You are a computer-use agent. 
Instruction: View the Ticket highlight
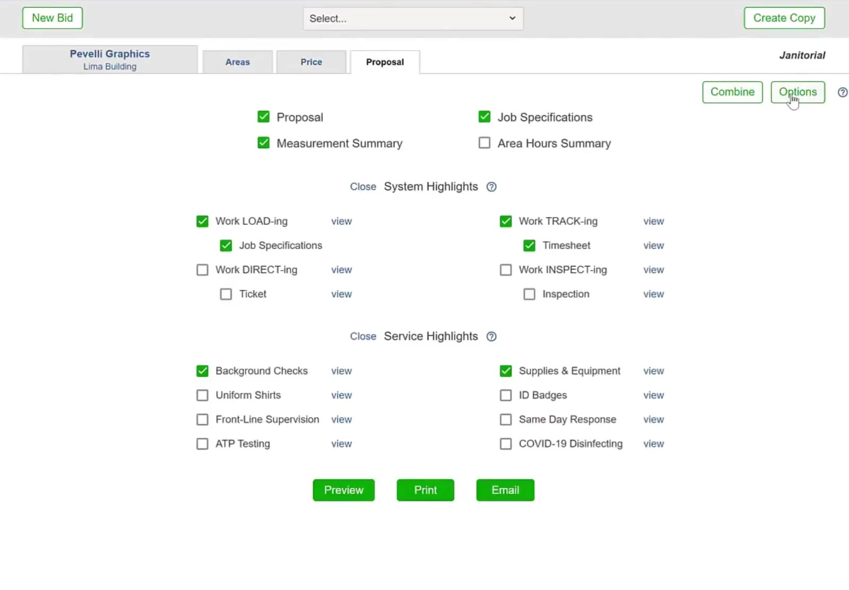tap(341, 294)
